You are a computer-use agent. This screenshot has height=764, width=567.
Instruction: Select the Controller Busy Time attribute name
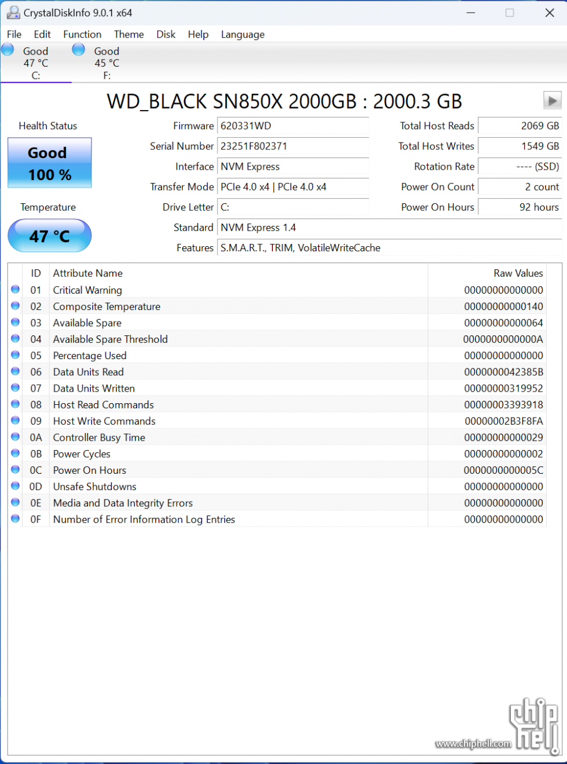[x=99, y=437]
